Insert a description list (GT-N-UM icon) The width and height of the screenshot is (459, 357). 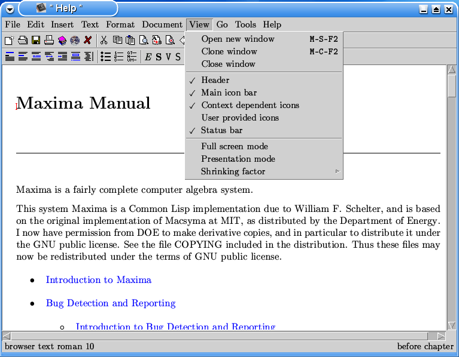(x=132, y=56)
